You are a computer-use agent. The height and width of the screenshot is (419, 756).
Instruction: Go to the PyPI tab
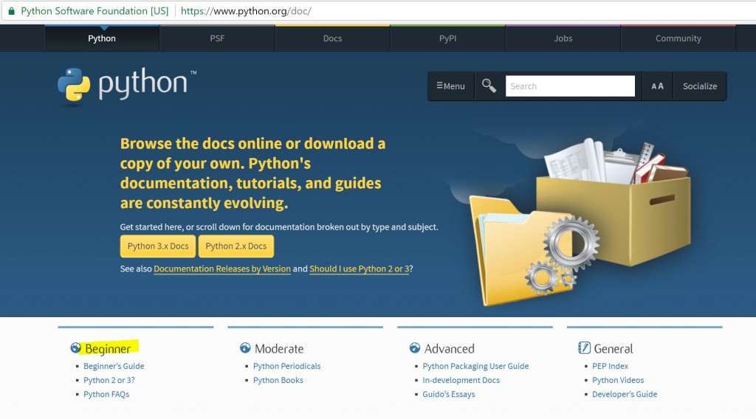click(x=447, y=38)
